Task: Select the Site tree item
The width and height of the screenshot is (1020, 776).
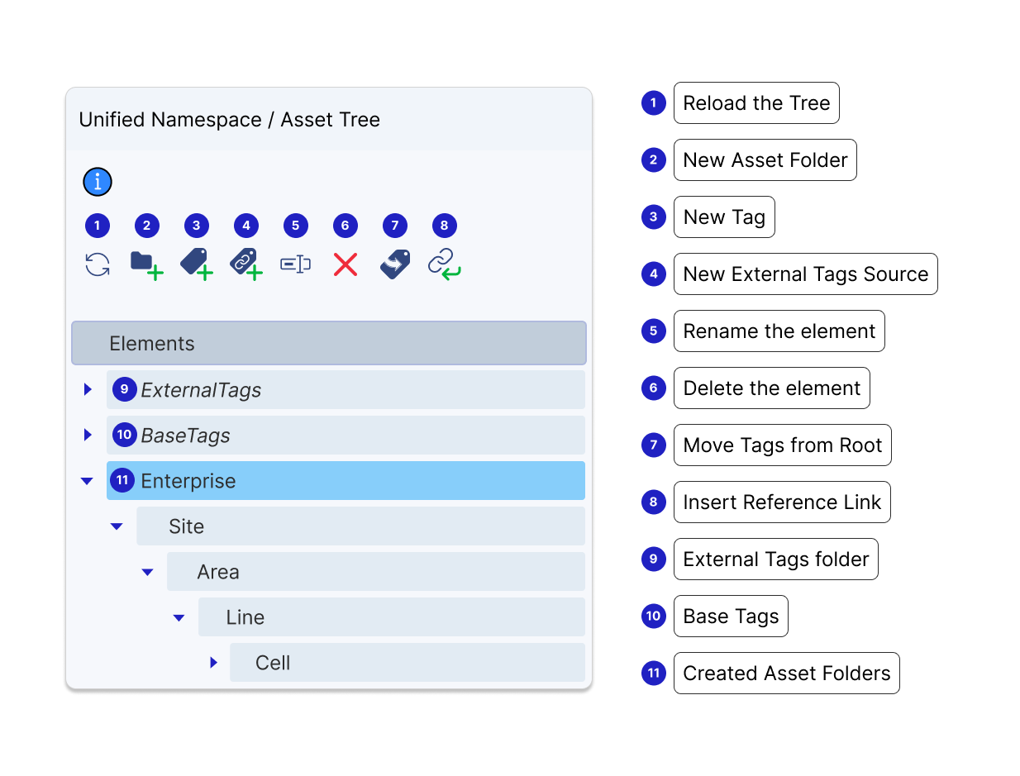Action: [360, 526]
